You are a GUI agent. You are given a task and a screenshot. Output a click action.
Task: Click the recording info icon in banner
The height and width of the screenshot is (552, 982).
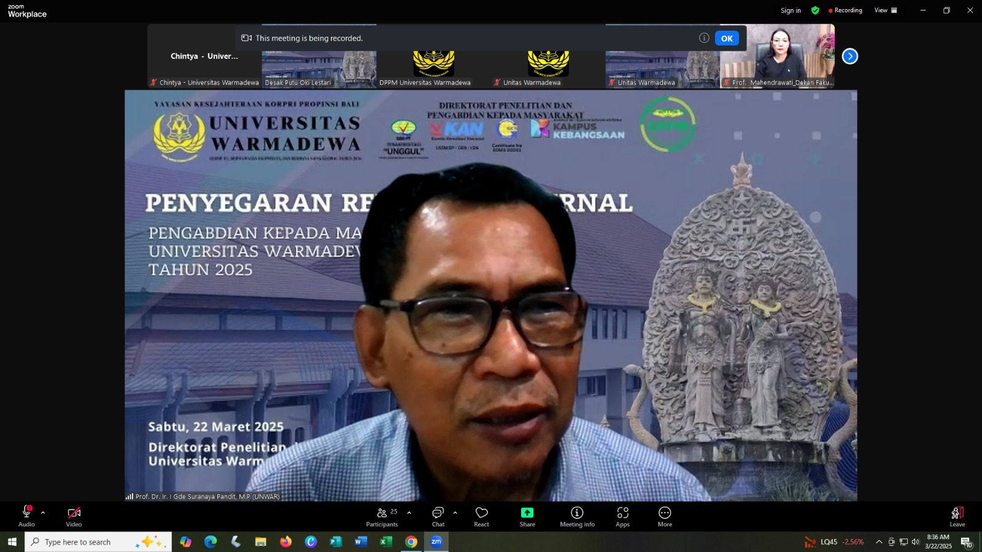click(704, 38)
